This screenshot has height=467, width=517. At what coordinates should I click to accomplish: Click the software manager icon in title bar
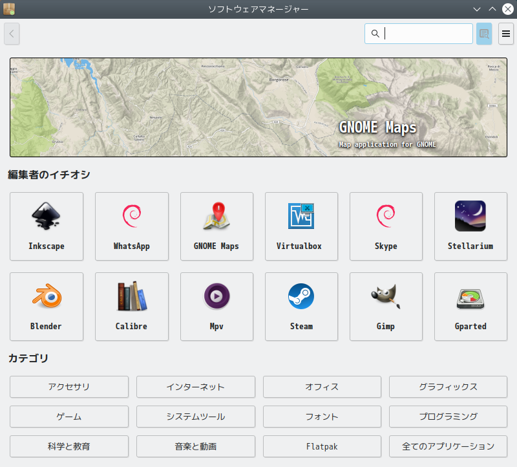point(9,9)
